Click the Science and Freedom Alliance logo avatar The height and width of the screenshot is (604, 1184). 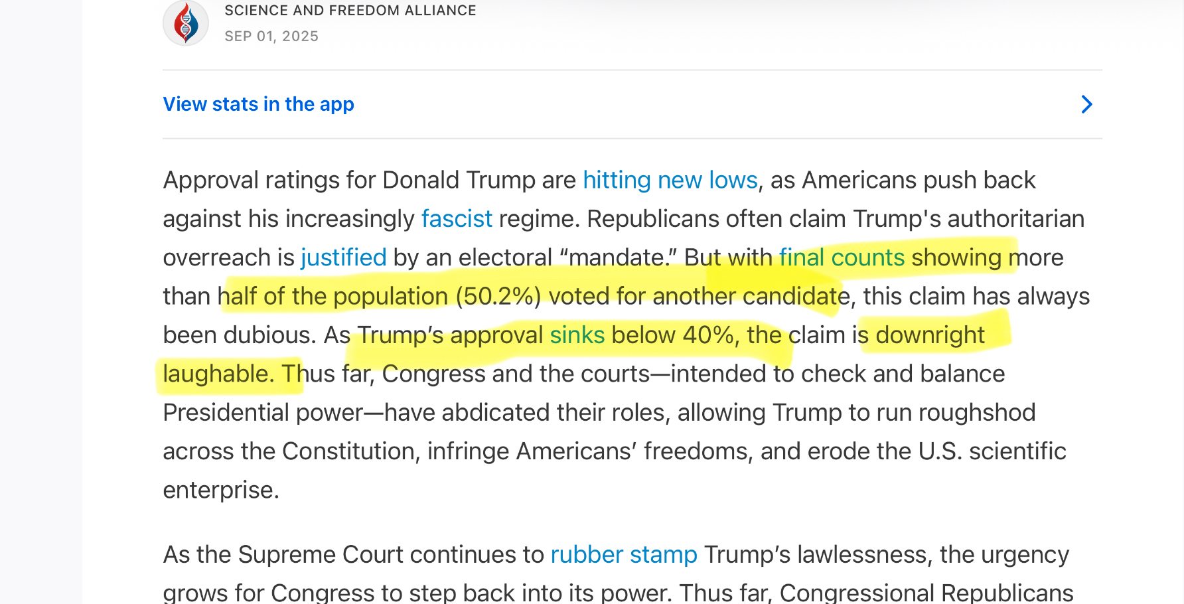pyautogui.click(x=186, y=23)
